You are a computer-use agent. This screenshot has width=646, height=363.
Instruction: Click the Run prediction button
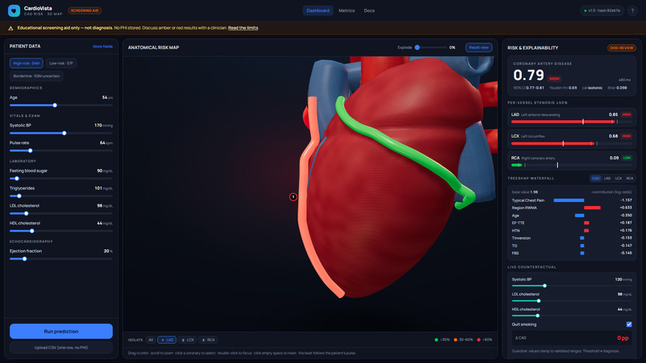click(61, 331)
